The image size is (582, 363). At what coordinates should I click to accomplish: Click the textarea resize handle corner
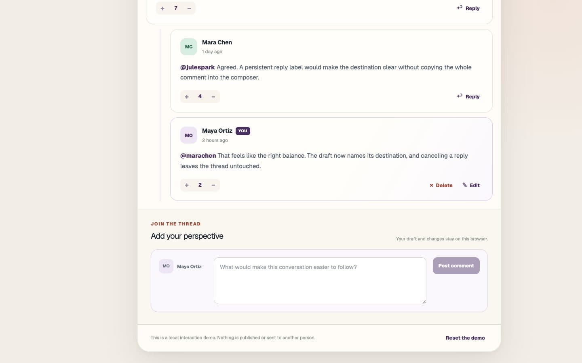pyautogui.click(x=424, y=301)
